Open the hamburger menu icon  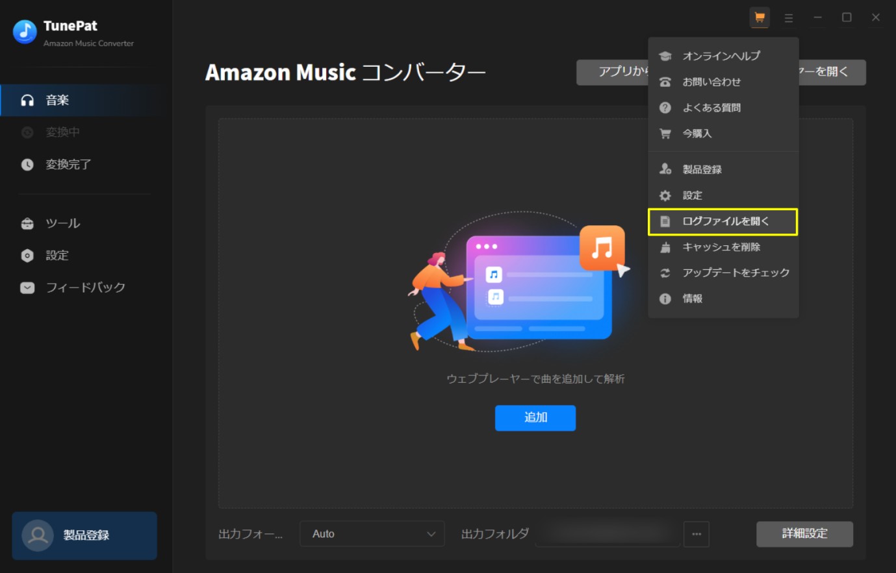pyautogui.click(x=789, y=18)
